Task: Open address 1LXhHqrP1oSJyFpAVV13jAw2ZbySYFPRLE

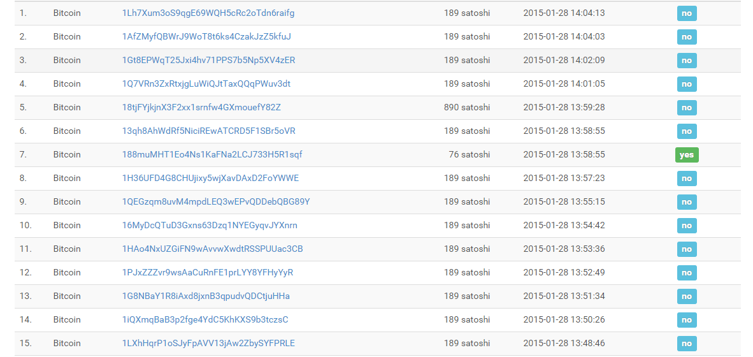Action: [x=209, y=342]
